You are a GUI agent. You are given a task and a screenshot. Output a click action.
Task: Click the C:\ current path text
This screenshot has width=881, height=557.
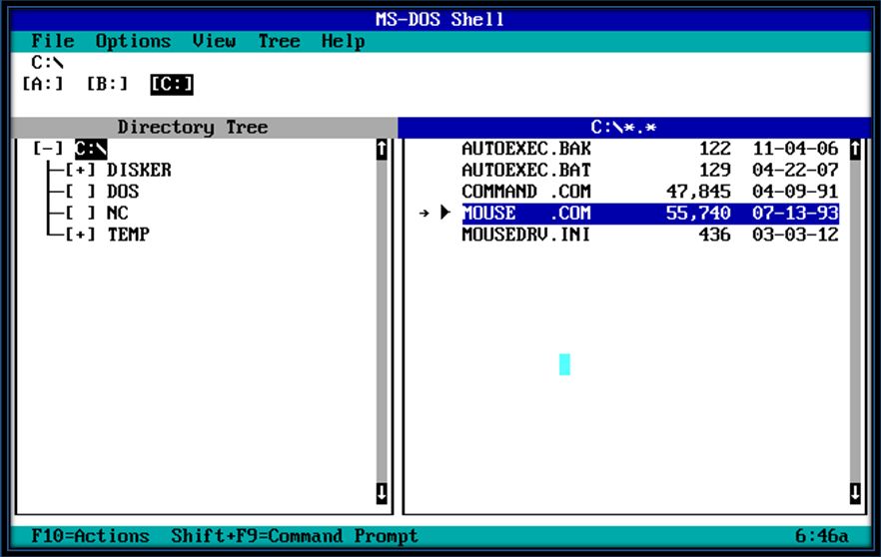[48, 62]
